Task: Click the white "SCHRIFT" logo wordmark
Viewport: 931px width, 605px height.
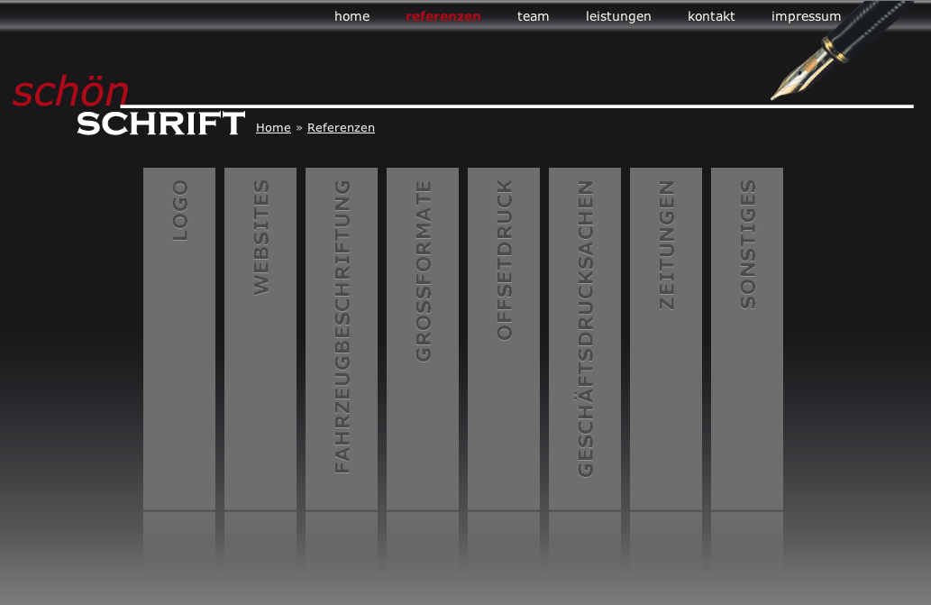Action: coord(160,124)
